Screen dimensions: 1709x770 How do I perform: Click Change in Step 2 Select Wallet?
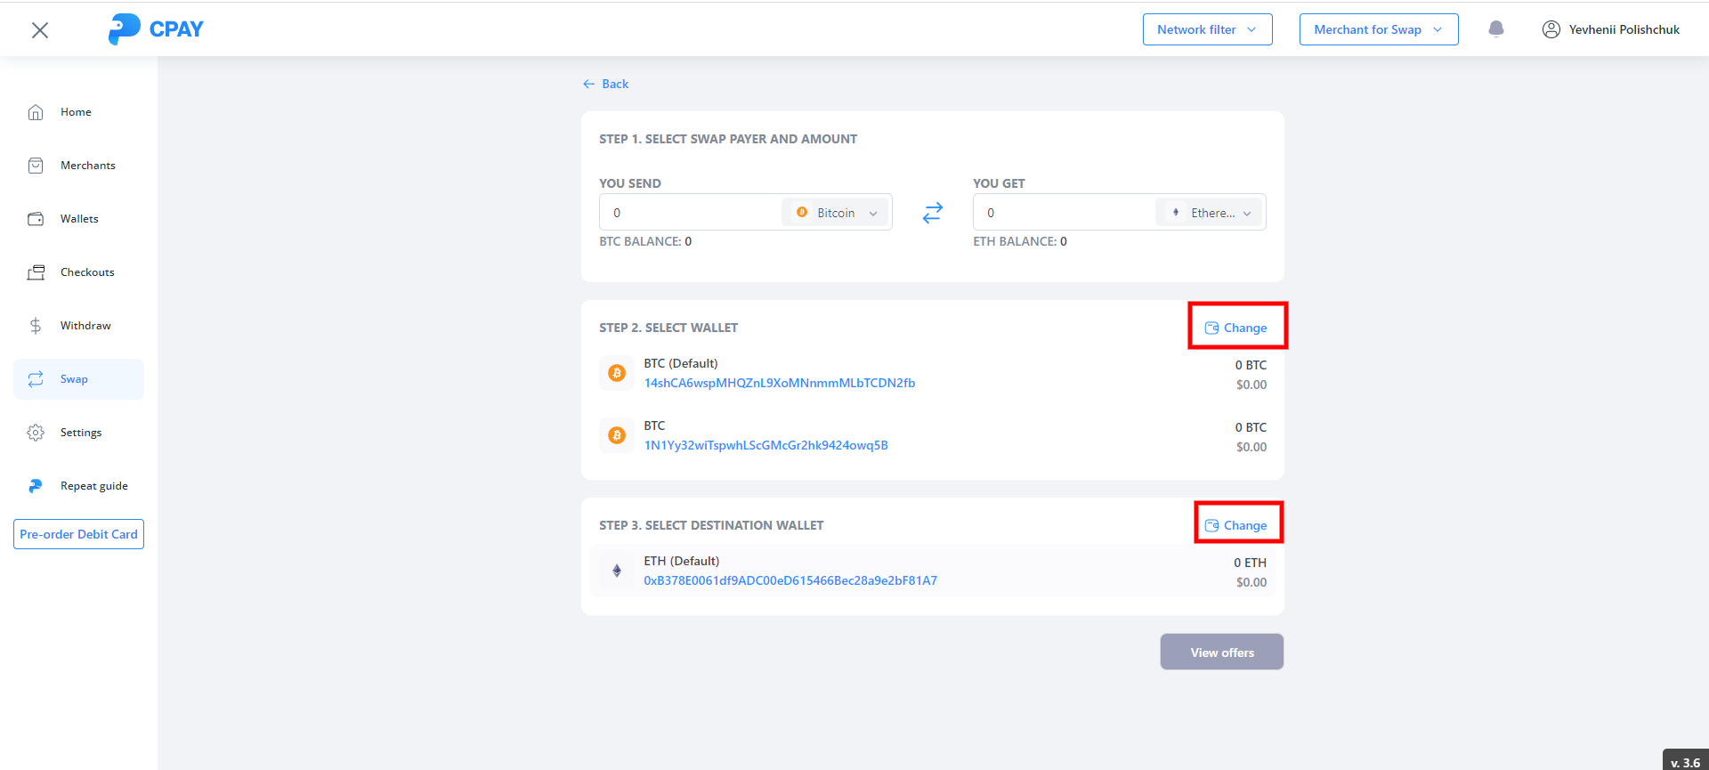(1236, 328)
